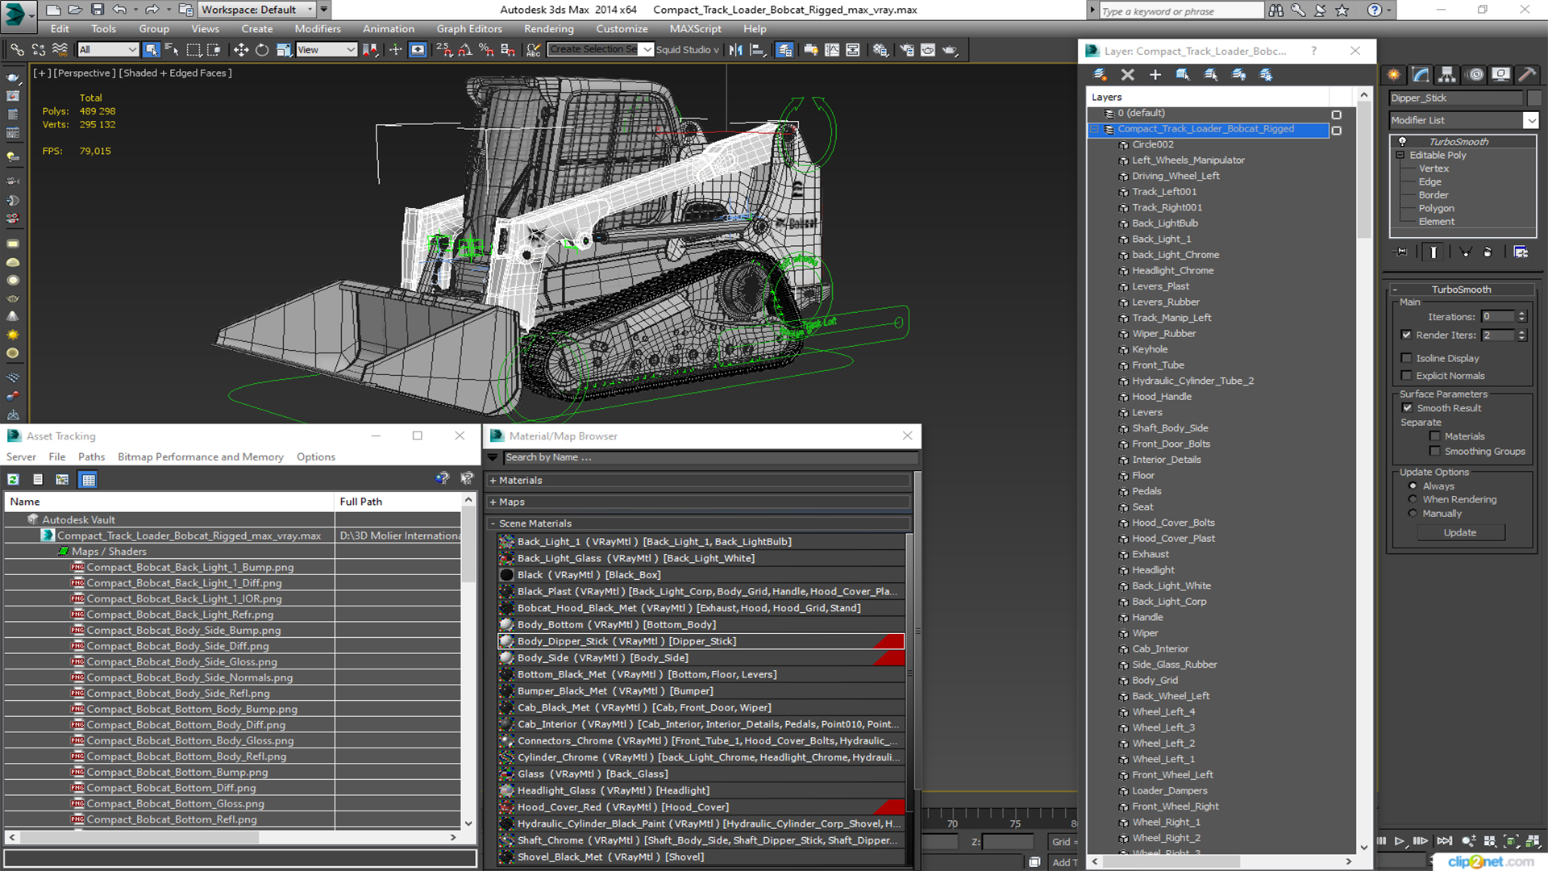Open the View reference coordinate dropdown
1548x871 pixels.
[327, 50]
